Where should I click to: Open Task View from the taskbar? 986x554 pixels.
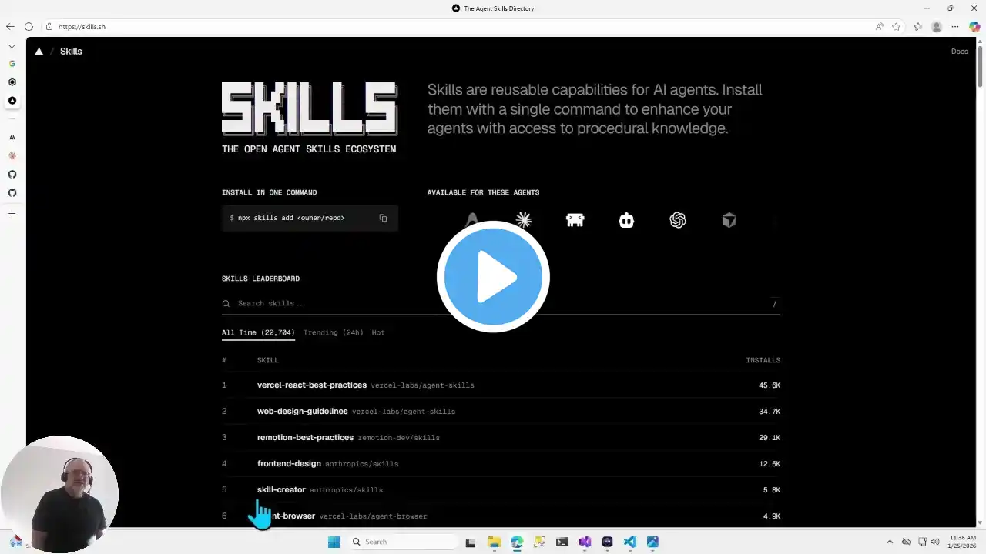[x=471, y=542]
